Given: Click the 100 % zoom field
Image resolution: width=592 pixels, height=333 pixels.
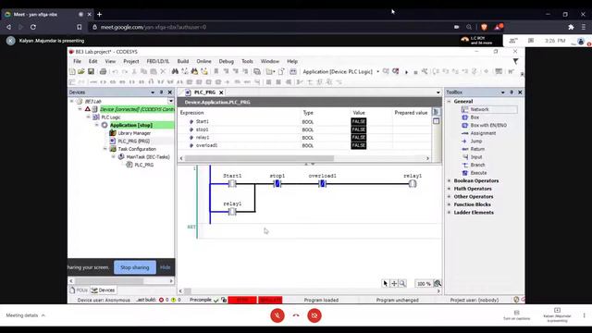Looking at the screenshot, I should (x=424, y=284).
